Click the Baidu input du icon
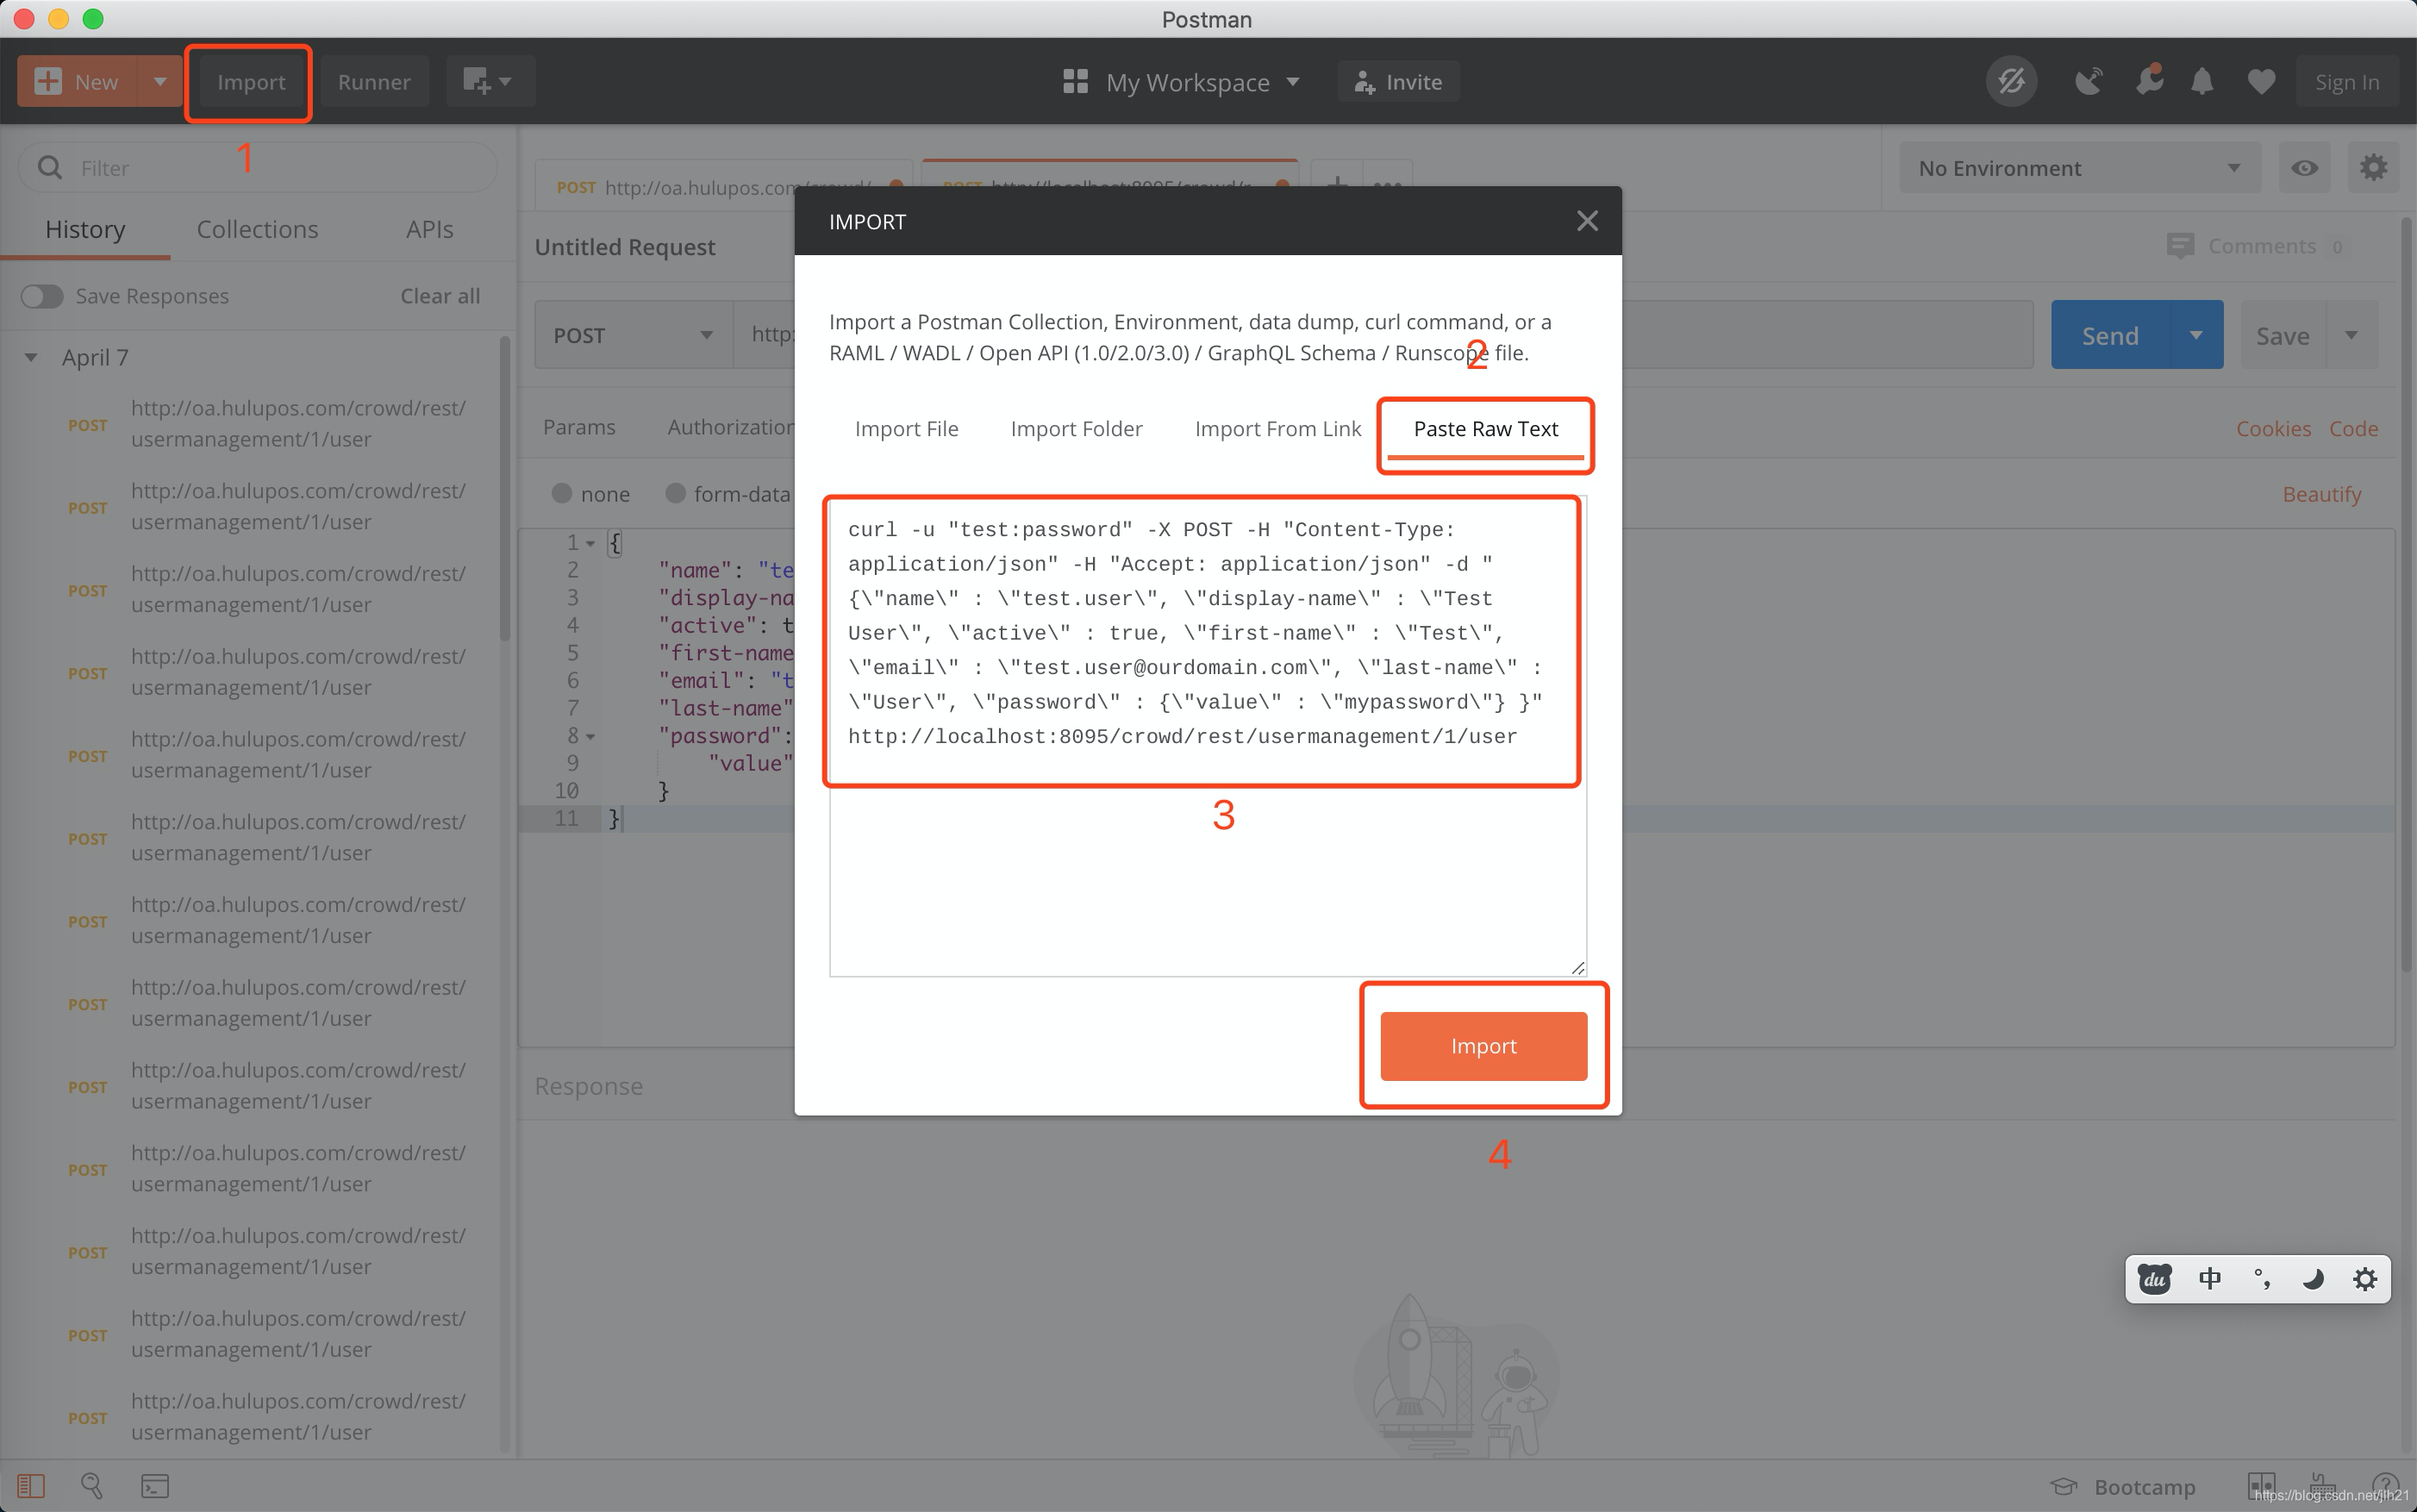2417x1512 pixels. (2154, 1279)
